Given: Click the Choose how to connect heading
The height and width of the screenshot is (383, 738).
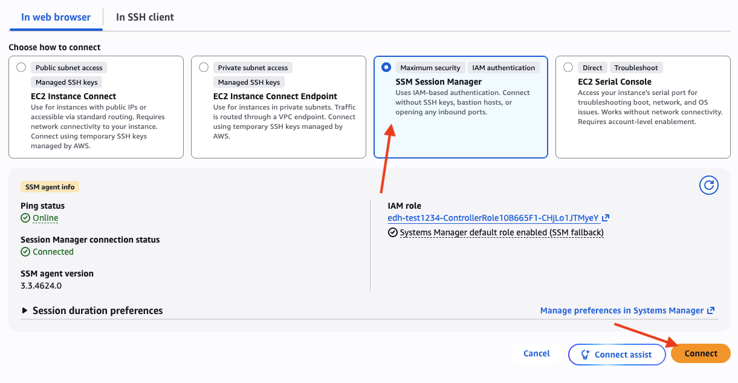Looking at the screenshot, I should [x=54, y=47].
